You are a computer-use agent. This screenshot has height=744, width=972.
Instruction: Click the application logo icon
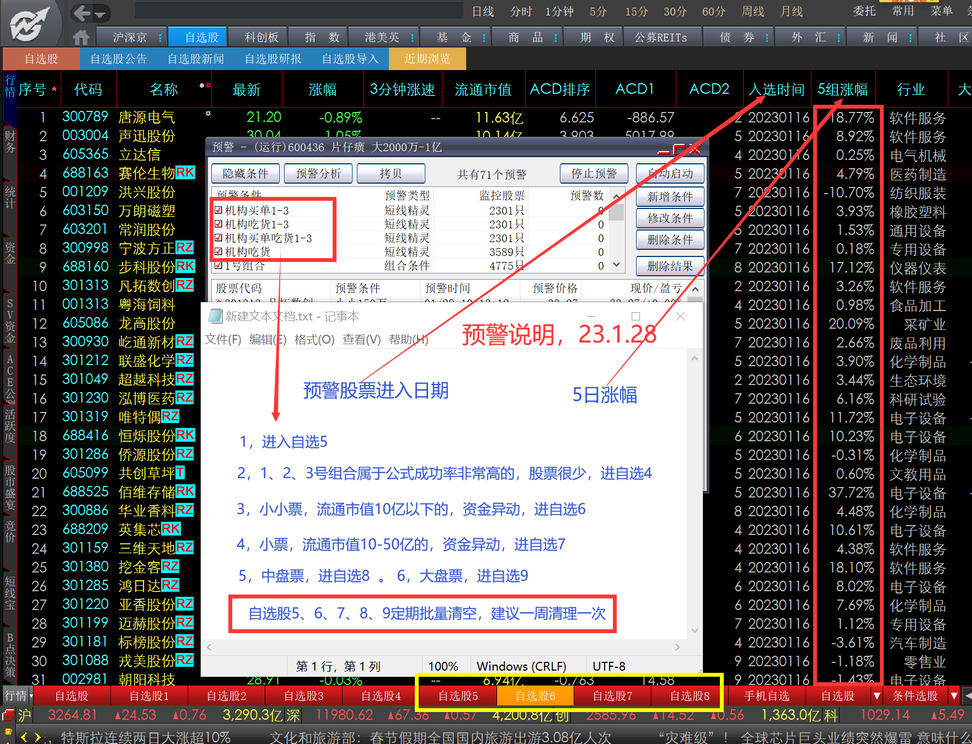coord(30,23)
